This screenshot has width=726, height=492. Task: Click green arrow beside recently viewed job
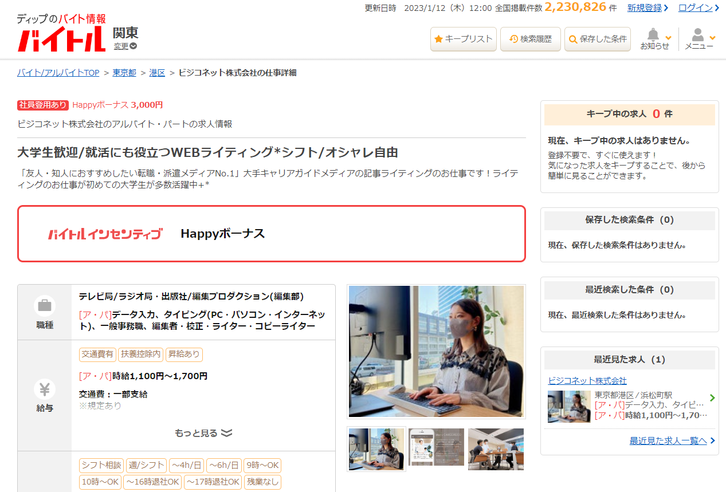click(x=712, y=397)
